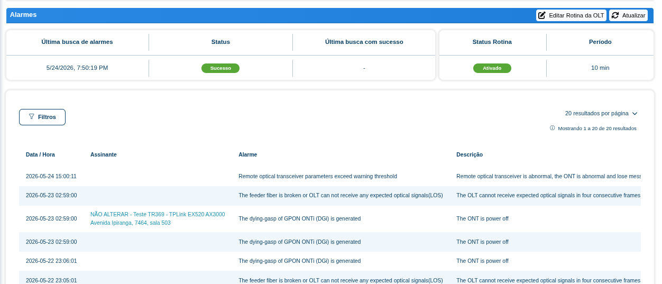Image resolution: width=662 pixels, height=284 pixels.
Task: Click the Data / Hora column header
Action: coord(40,154)
